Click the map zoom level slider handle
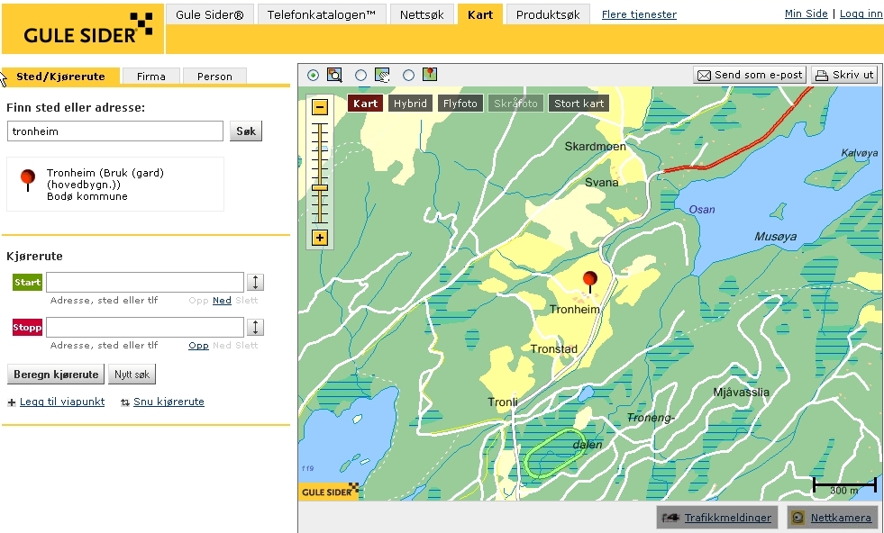The image size is (884, 533). 320,187
